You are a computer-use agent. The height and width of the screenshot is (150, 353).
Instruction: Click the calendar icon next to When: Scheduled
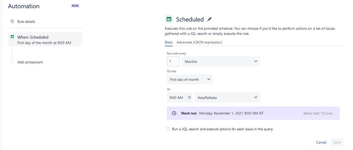pos(12,37)
